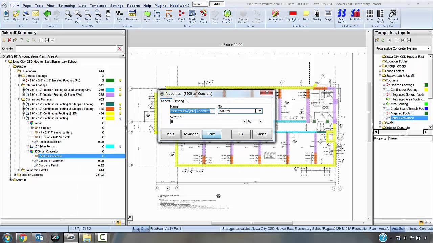Click the Overlay ribbon icon
The height and width of the screenshot is (243, 433).
click(317, 15)
